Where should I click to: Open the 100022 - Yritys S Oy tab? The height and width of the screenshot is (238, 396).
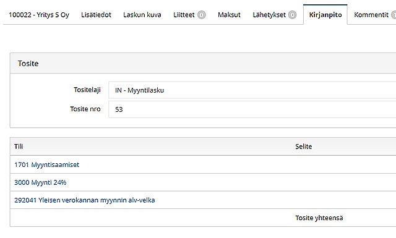pos(39,15)
